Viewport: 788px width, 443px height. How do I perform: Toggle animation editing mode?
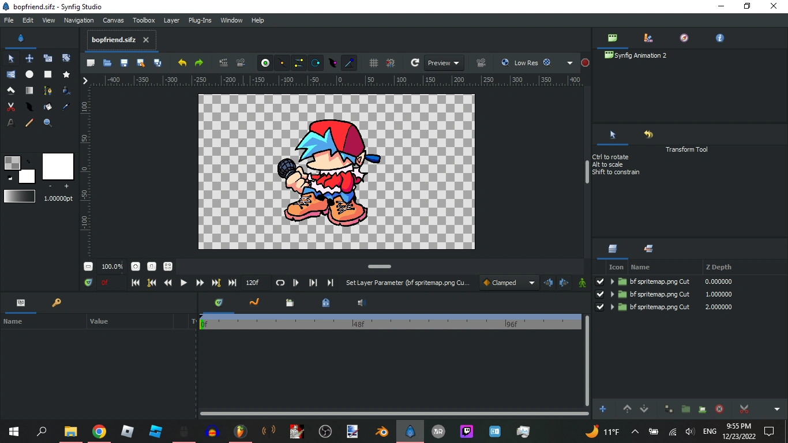pos(582,283)
